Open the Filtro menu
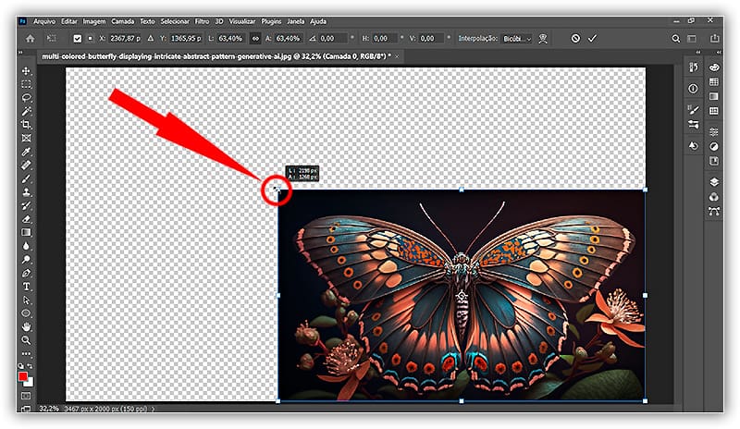Viewport: 740px width, 429px height. 202,21
